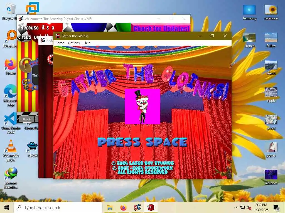This screenshot has height=213, width=285.
Task: Open VLC media player desktop shortcut
Action: tap(11, 150)
